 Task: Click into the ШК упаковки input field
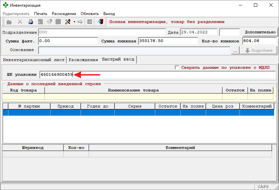coord(157,74)
